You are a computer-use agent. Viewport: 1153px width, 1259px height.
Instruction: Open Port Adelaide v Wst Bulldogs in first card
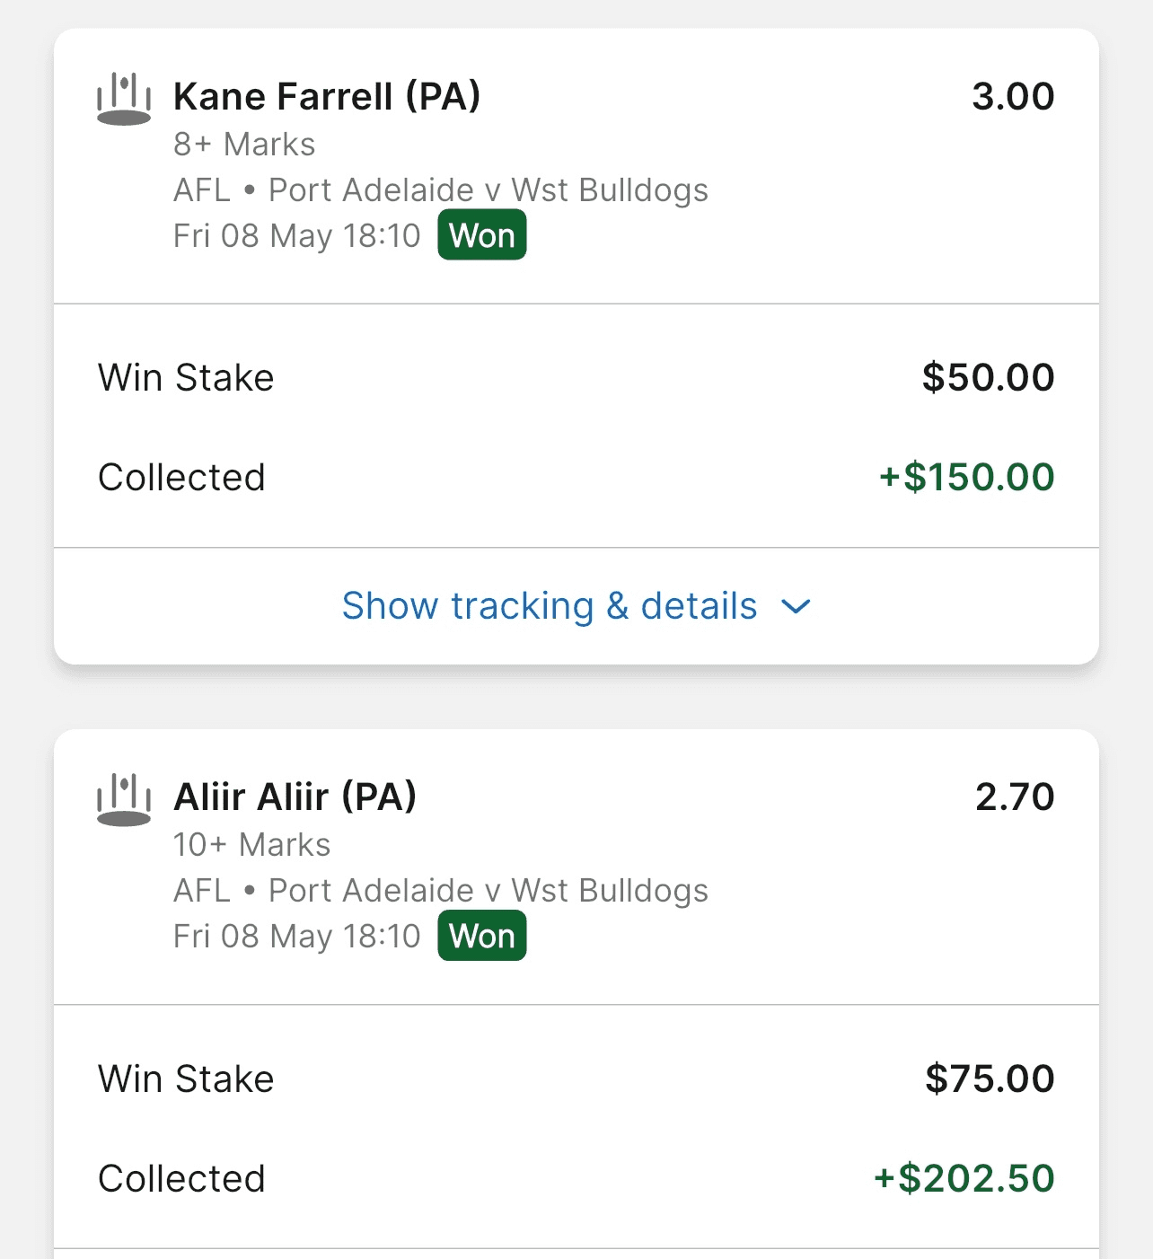(488, 190)
